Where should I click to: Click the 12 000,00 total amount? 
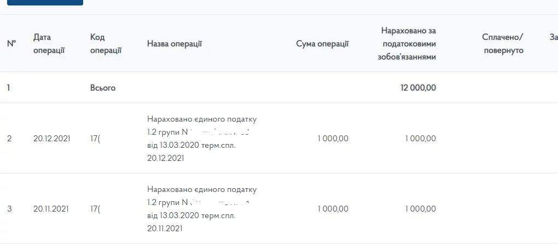(x=418, y=87)
